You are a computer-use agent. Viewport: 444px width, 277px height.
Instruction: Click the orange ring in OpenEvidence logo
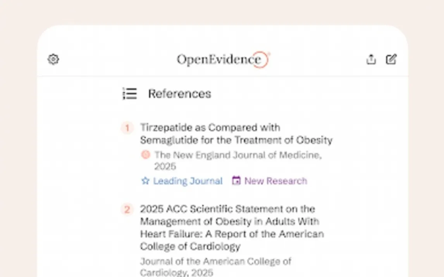click(263, 60)
